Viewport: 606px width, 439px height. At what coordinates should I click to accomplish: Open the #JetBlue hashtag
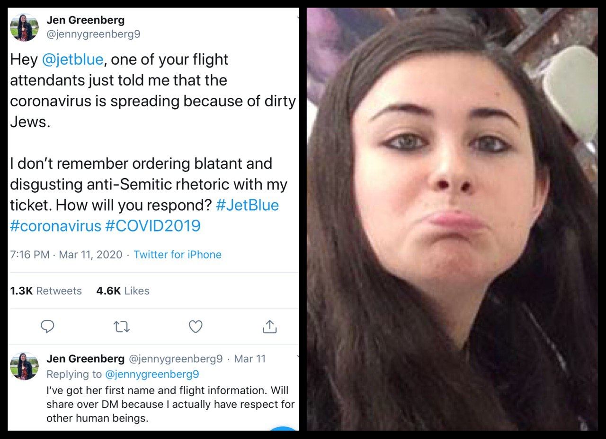point(247,205)
